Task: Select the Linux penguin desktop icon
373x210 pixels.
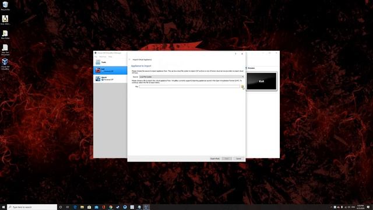Action: coord(5,20)
